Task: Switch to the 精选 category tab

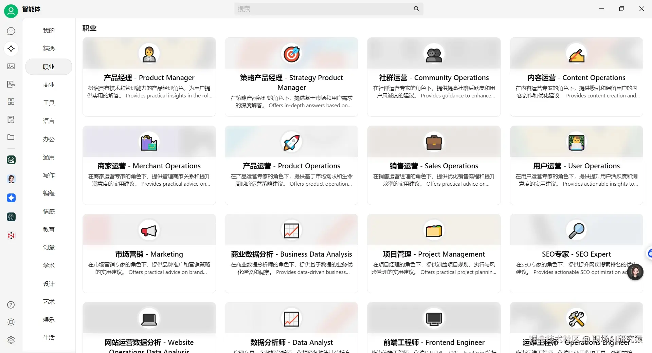Action: click(49, 49)
